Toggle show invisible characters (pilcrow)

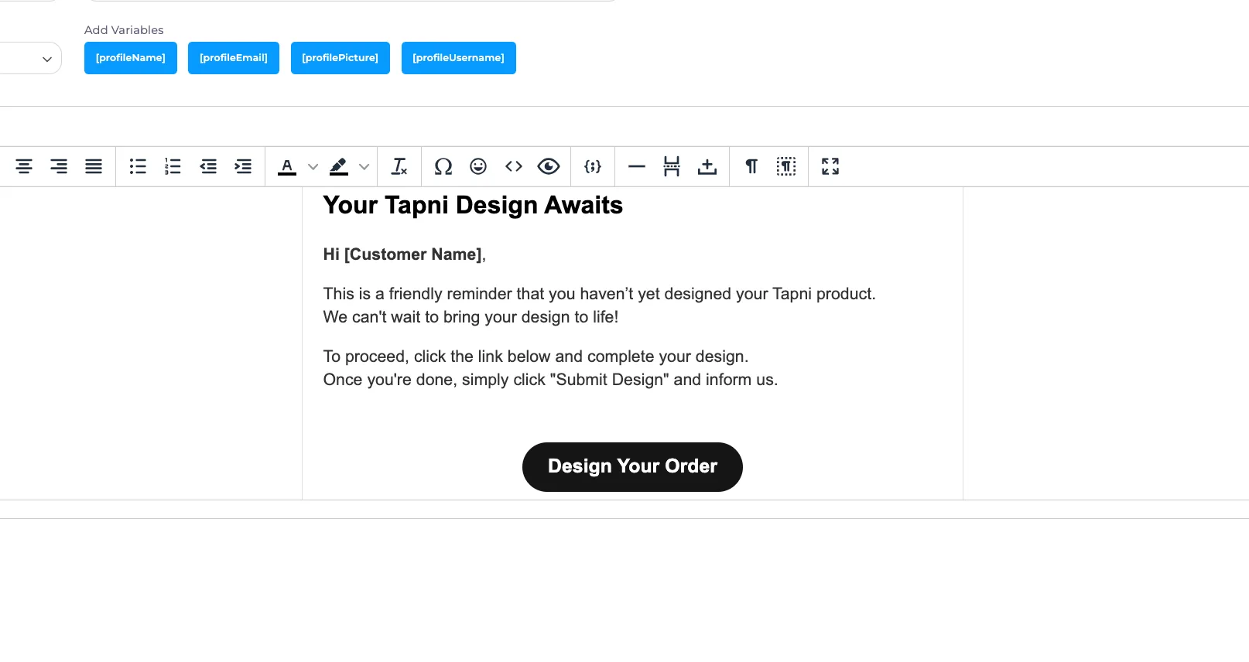click(x=751, y=166)
